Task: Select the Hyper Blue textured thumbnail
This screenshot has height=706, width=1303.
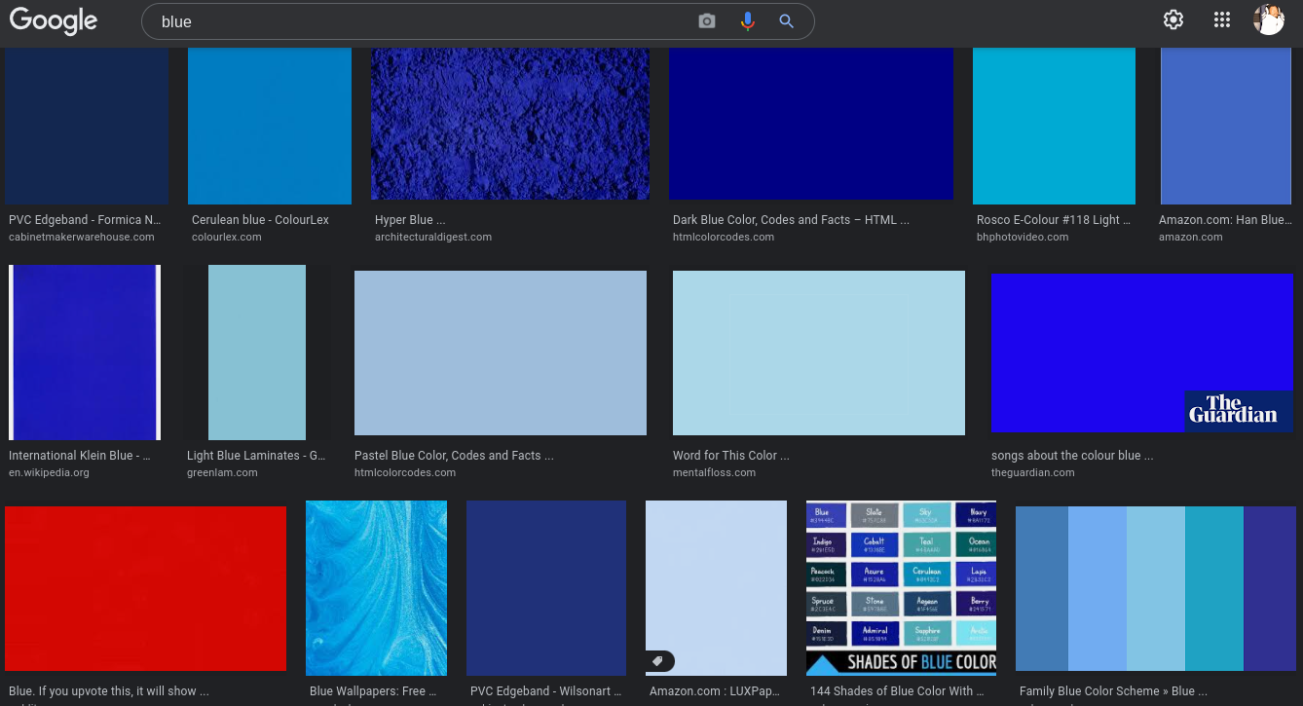Action: 510,124
